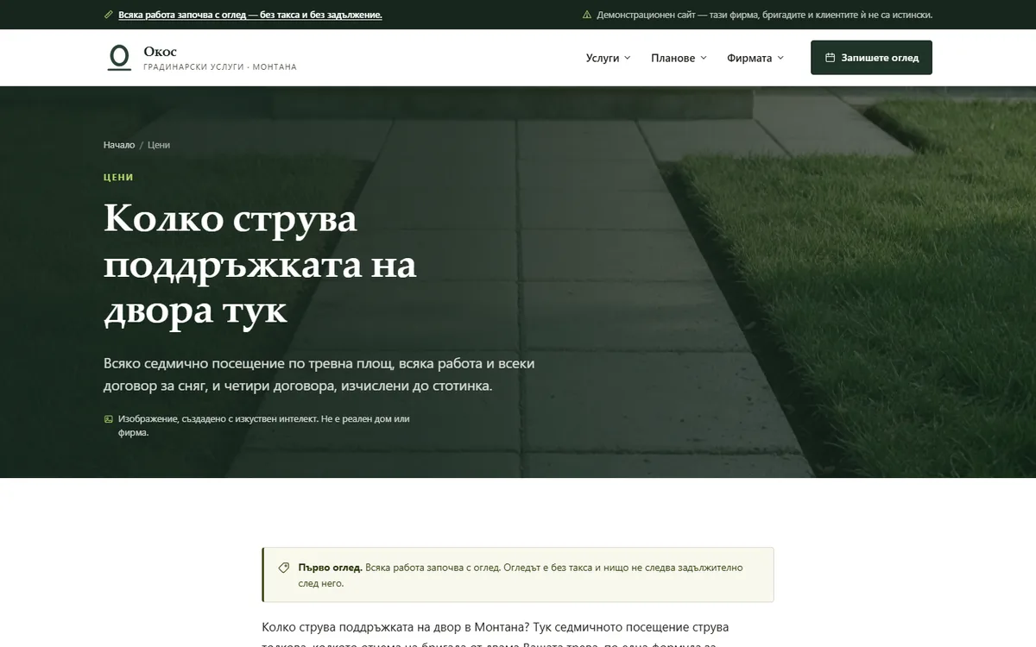Click the tagline 'Градинарски услуги · Монтана'

220,67
